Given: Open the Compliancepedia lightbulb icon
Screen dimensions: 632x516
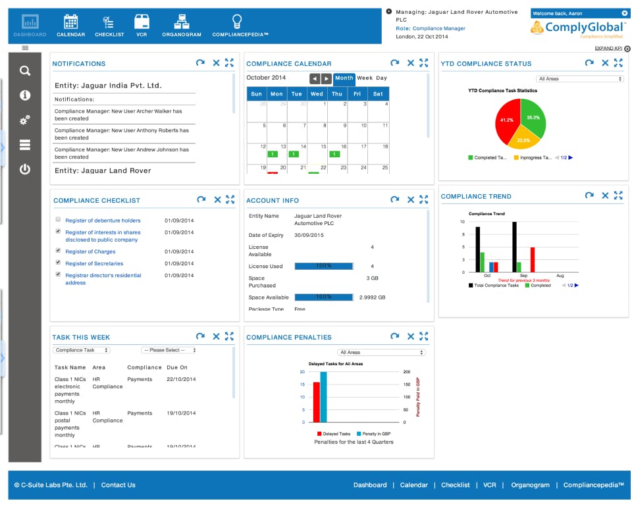Looking at the screenshot, I should [237, 21].
